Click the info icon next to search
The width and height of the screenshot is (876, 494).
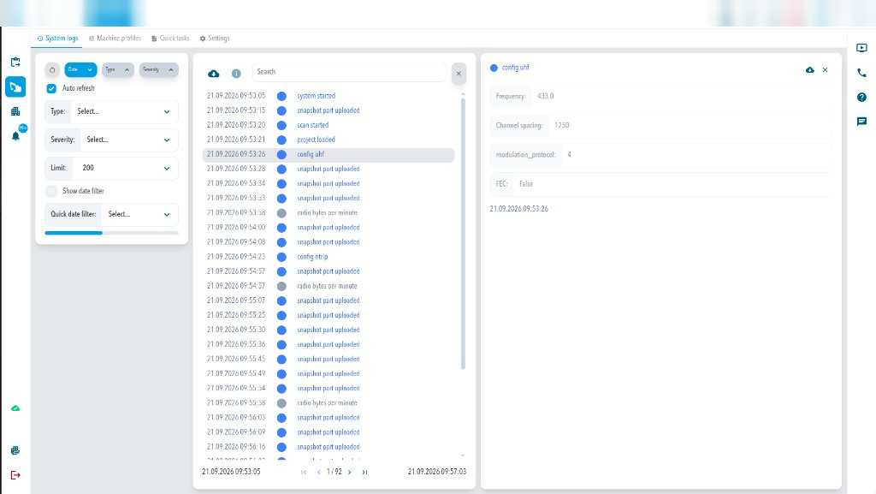click(x=236, y=74)
